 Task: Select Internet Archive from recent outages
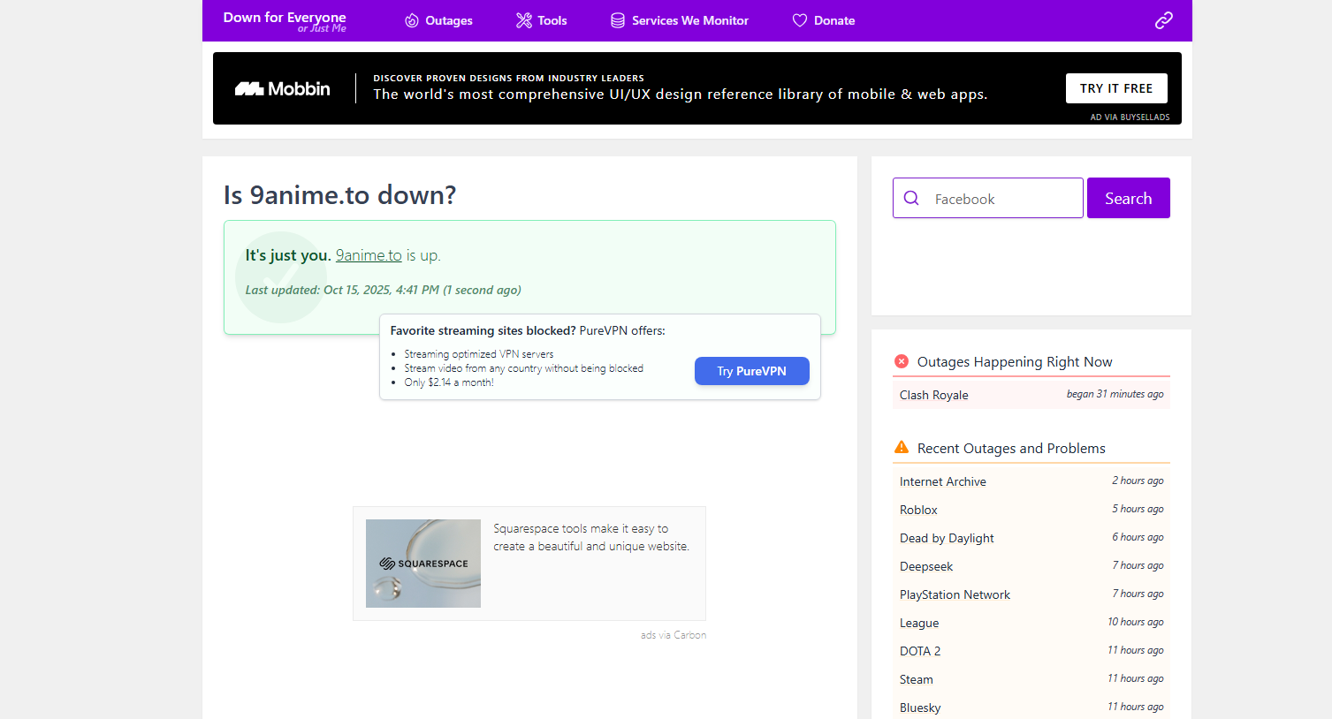pos(943,481)
